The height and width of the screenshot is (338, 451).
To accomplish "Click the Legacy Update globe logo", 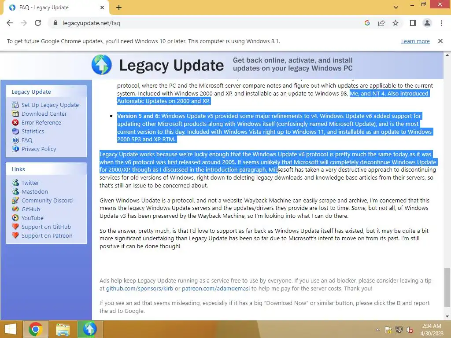I will click(x=102, y=65).
